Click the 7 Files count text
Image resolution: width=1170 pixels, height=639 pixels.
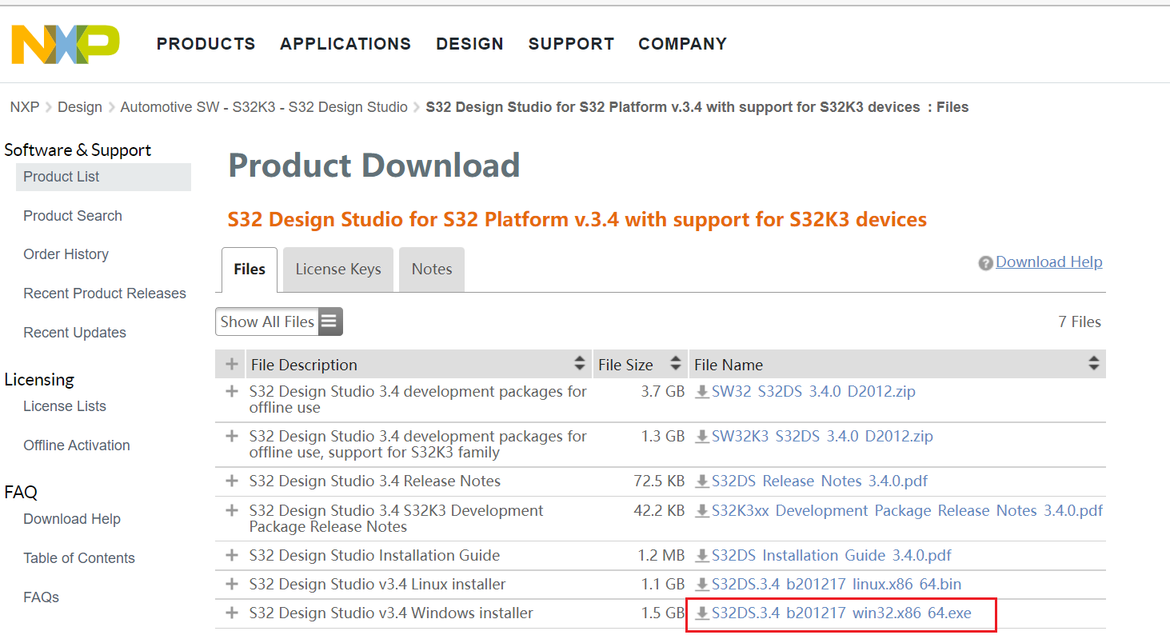click(1080, 321)
